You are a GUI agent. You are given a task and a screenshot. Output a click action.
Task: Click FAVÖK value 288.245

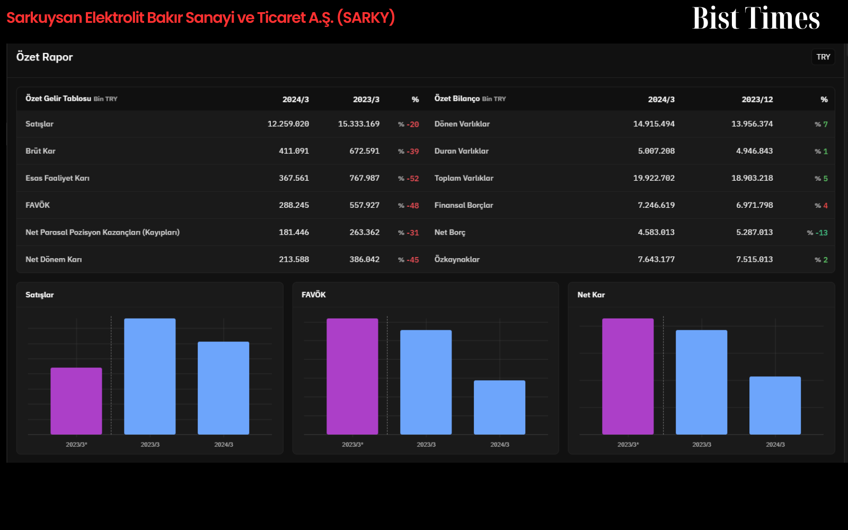coord(294,205)
